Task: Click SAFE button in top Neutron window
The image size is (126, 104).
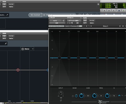Action: coord(4,7)
